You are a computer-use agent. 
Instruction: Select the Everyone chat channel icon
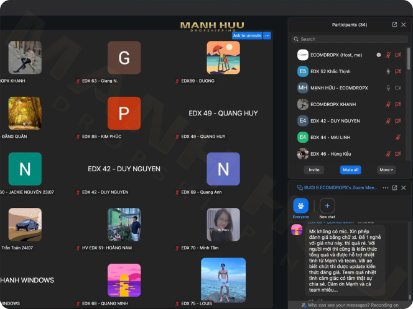[x=300, y=206]
